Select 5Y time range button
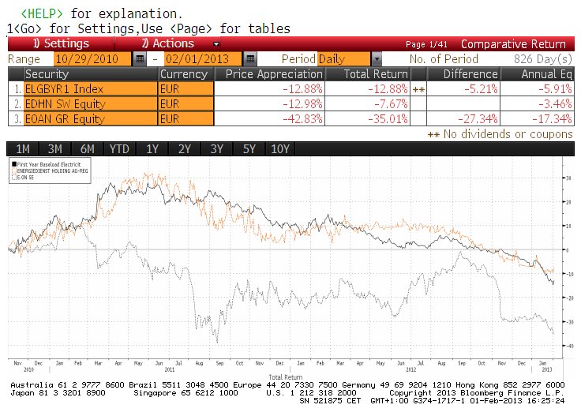This screenshot has width=581, height=416. point(249,149)
